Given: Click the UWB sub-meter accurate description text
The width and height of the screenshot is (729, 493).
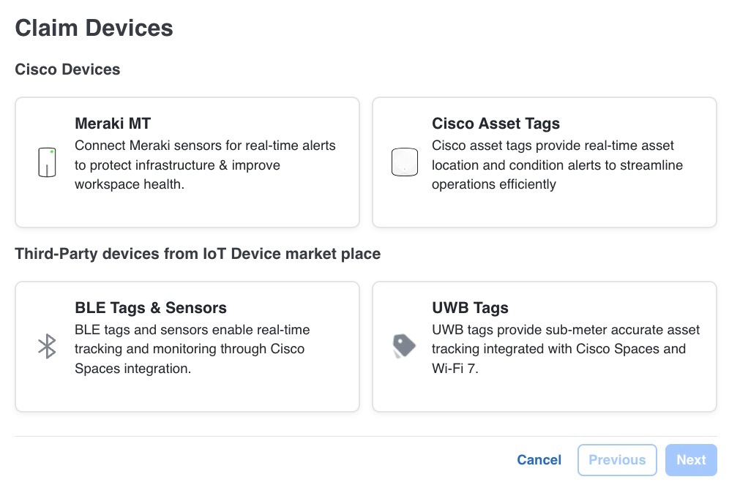Looking at the screenshot, I should click(565, 349).
